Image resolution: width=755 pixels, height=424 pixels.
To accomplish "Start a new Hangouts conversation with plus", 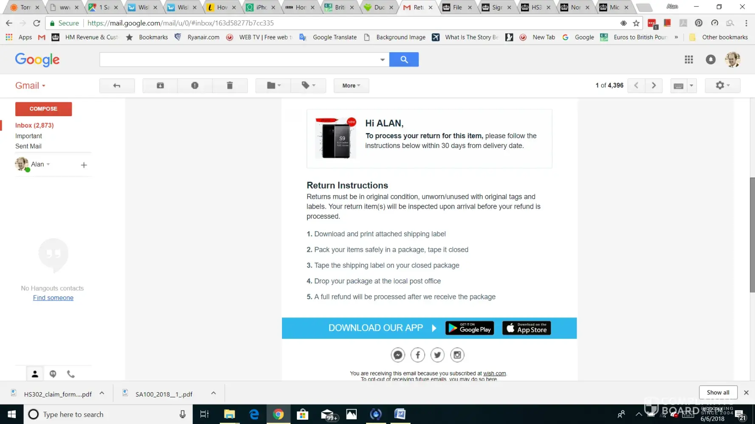I will click(84, 165).
